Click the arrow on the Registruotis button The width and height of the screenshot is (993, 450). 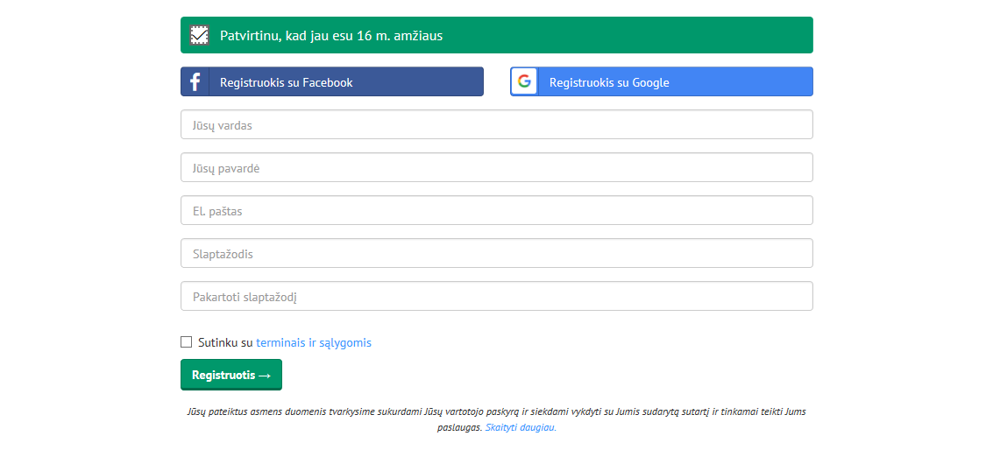265,376
